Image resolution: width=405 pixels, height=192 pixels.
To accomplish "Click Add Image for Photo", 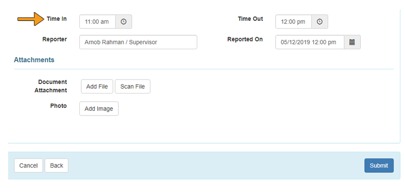I will pos(99,109).
